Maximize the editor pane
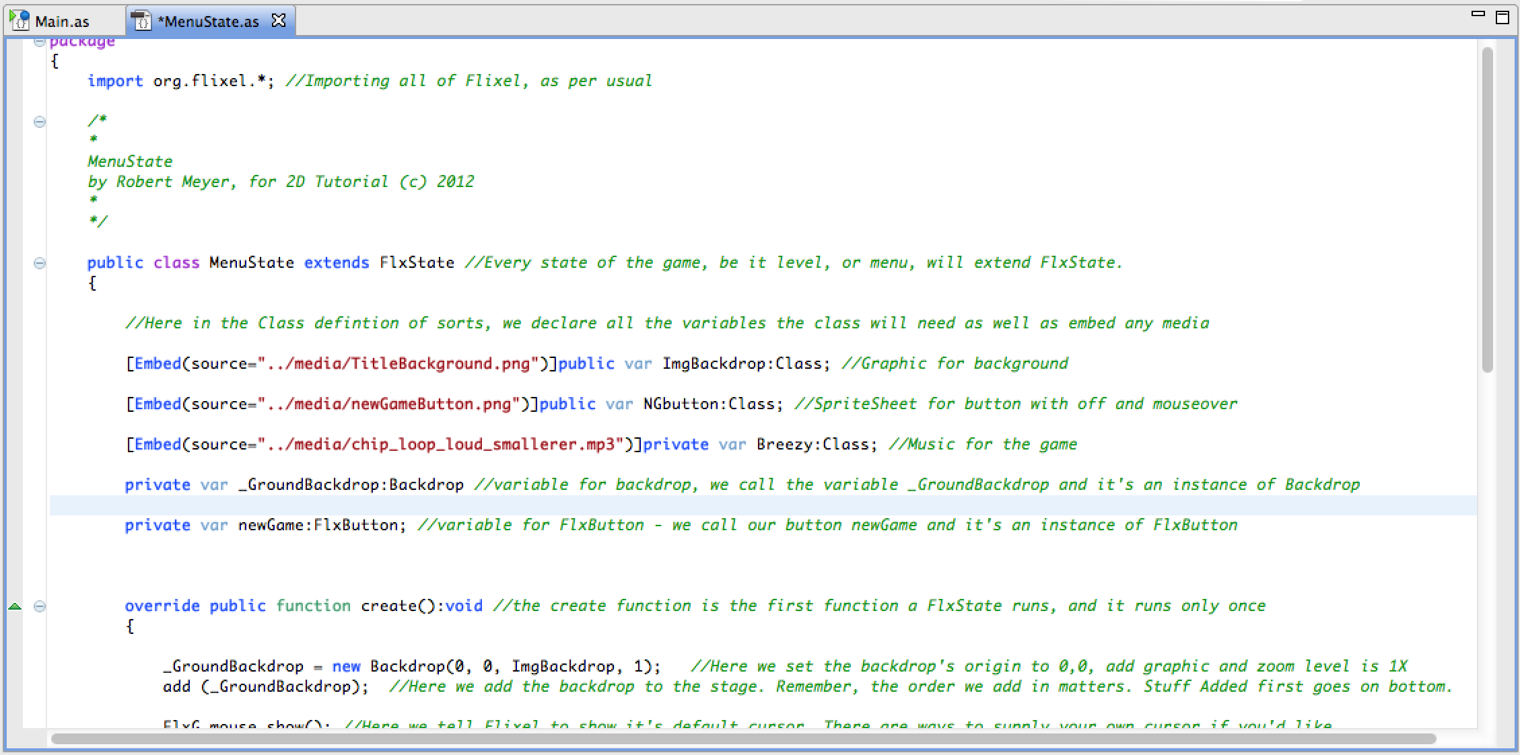 [x=1502, y=17]
